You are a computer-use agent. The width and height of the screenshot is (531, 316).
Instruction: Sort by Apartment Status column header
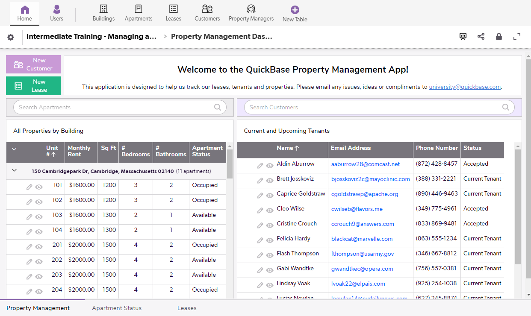tap(208, 151)
